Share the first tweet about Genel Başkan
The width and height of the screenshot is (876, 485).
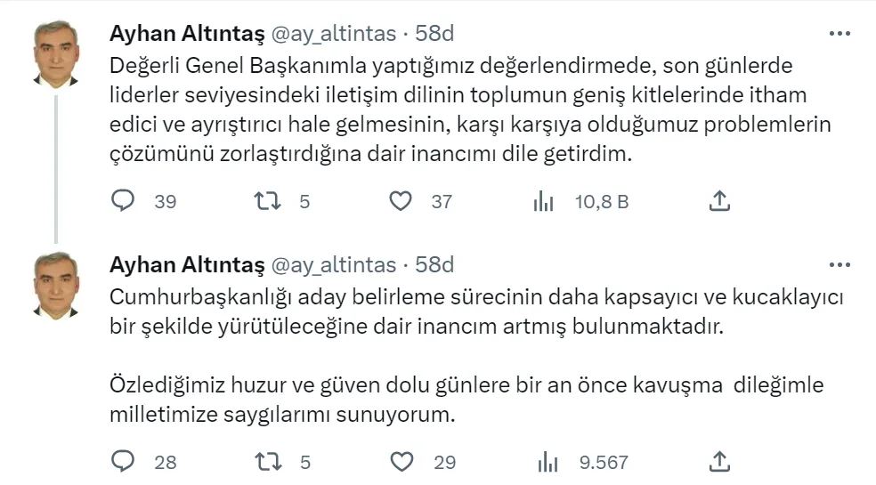pos(719,202)
